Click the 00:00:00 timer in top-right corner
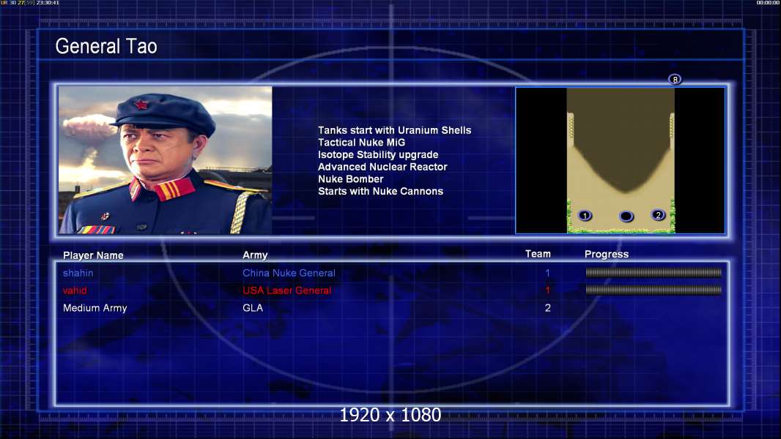 tap(768, 3)
